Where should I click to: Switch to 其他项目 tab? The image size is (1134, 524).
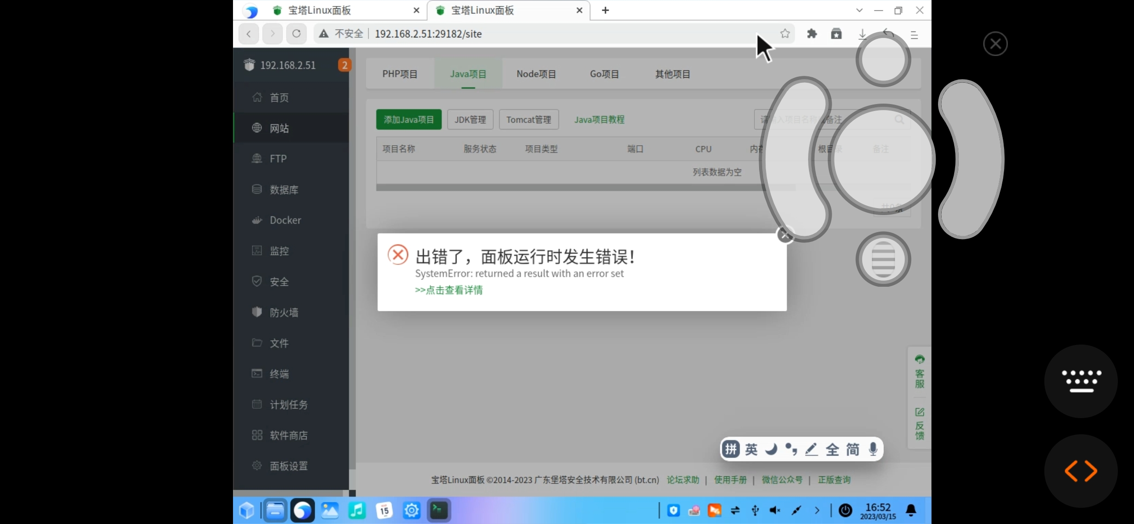click(x=673, y=74)
